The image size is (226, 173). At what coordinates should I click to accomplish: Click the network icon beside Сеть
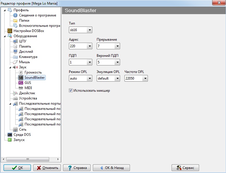coord(15,129)
